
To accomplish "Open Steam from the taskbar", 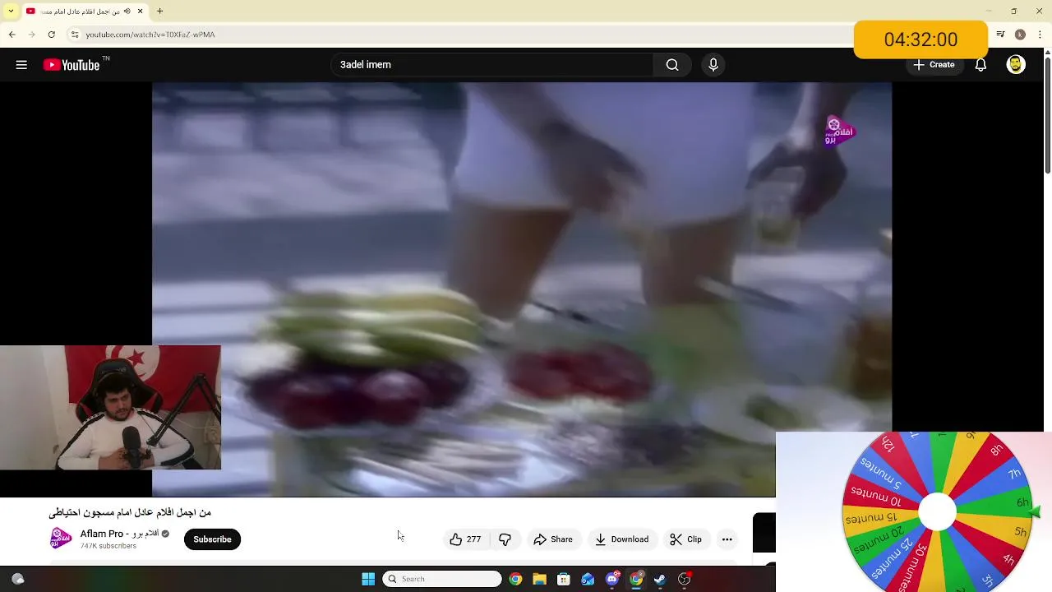I will (x=660, y=579).
